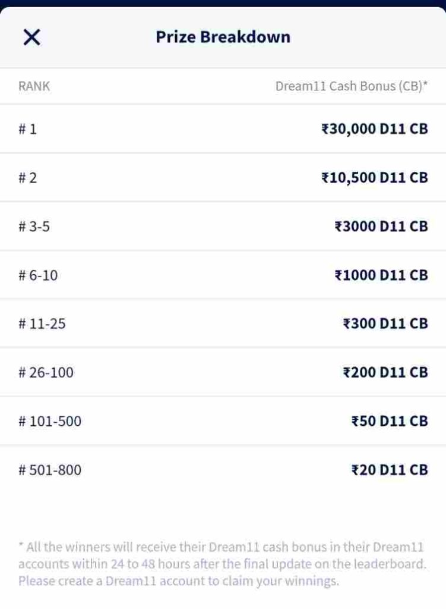
Task: Click Dream11 Cash Bonus (CB) column header
Action: tap(351, 86)
